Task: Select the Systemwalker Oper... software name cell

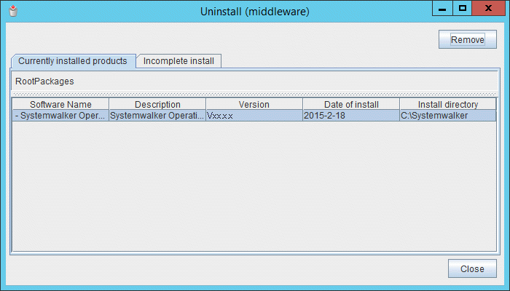Action: point(60,116)
